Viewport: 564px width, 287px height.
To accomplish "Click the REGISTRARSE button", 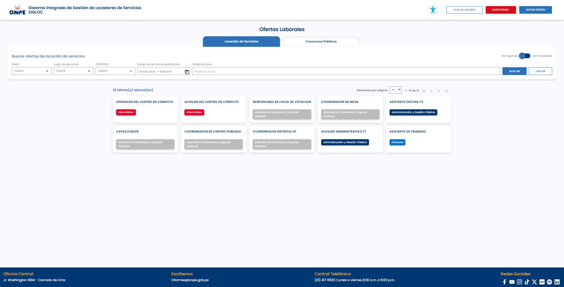I will [501, 10].
